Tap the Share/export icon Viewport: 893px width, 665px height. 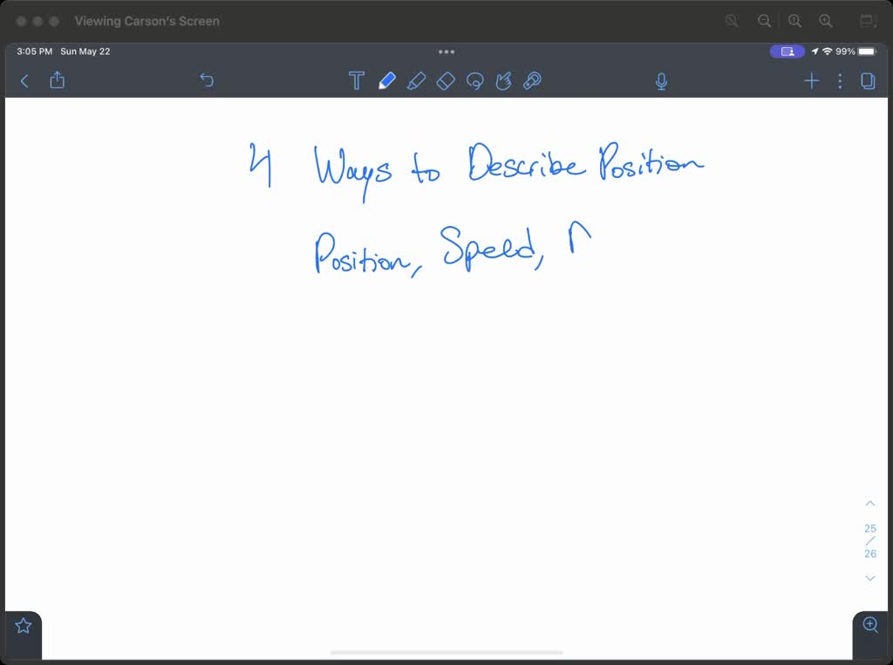57,79
